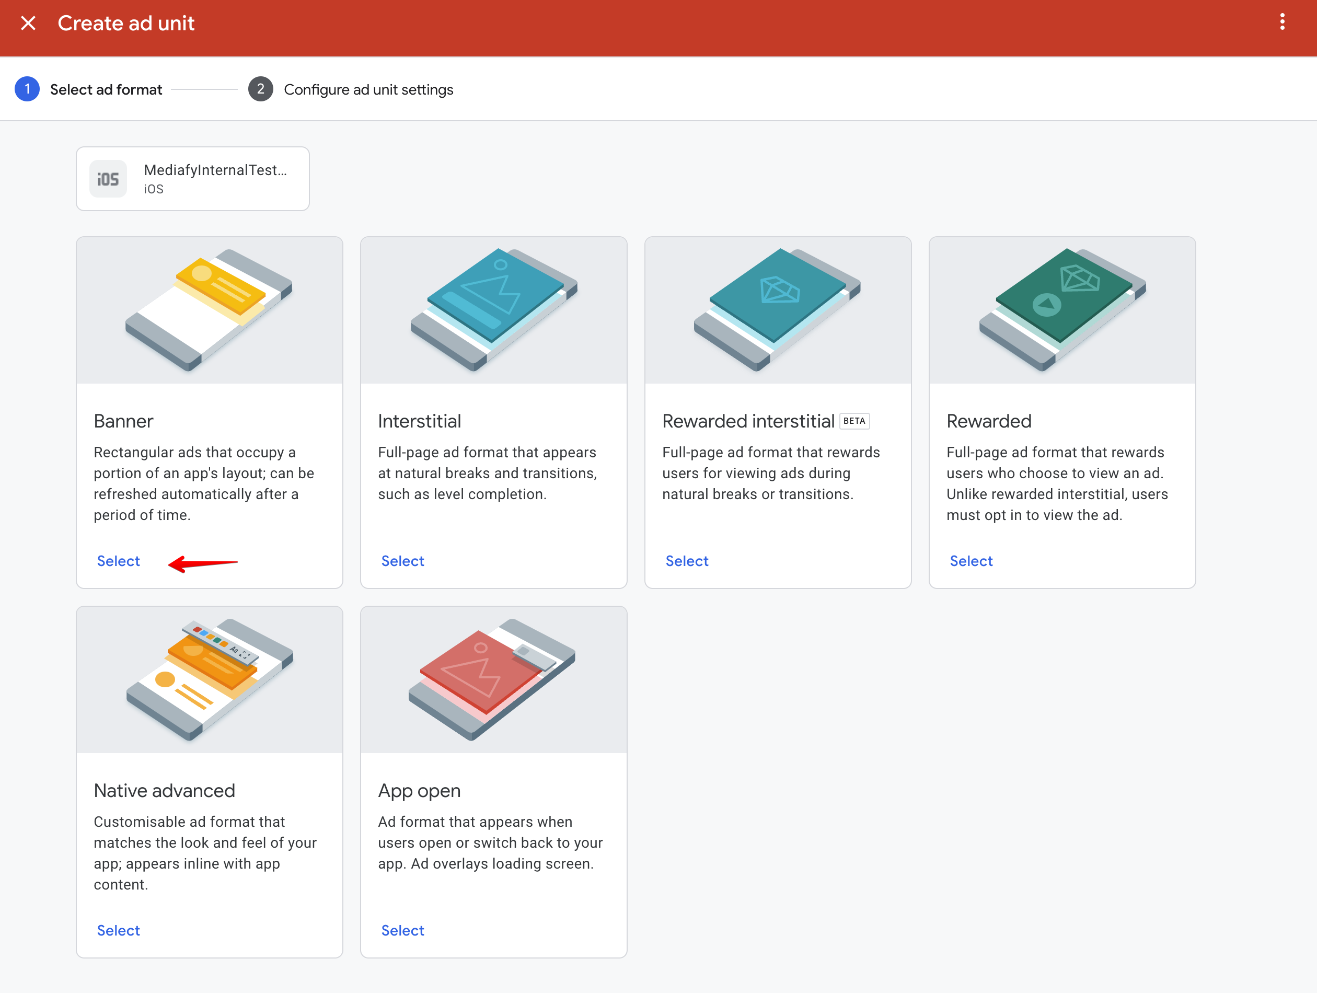Click the Native advanced illustration

pyautogui.click(x=209, y=679)
